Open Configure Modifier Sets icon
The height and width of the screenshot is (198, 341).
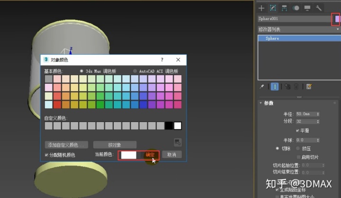pyautogui.click(x=309, y=87)
